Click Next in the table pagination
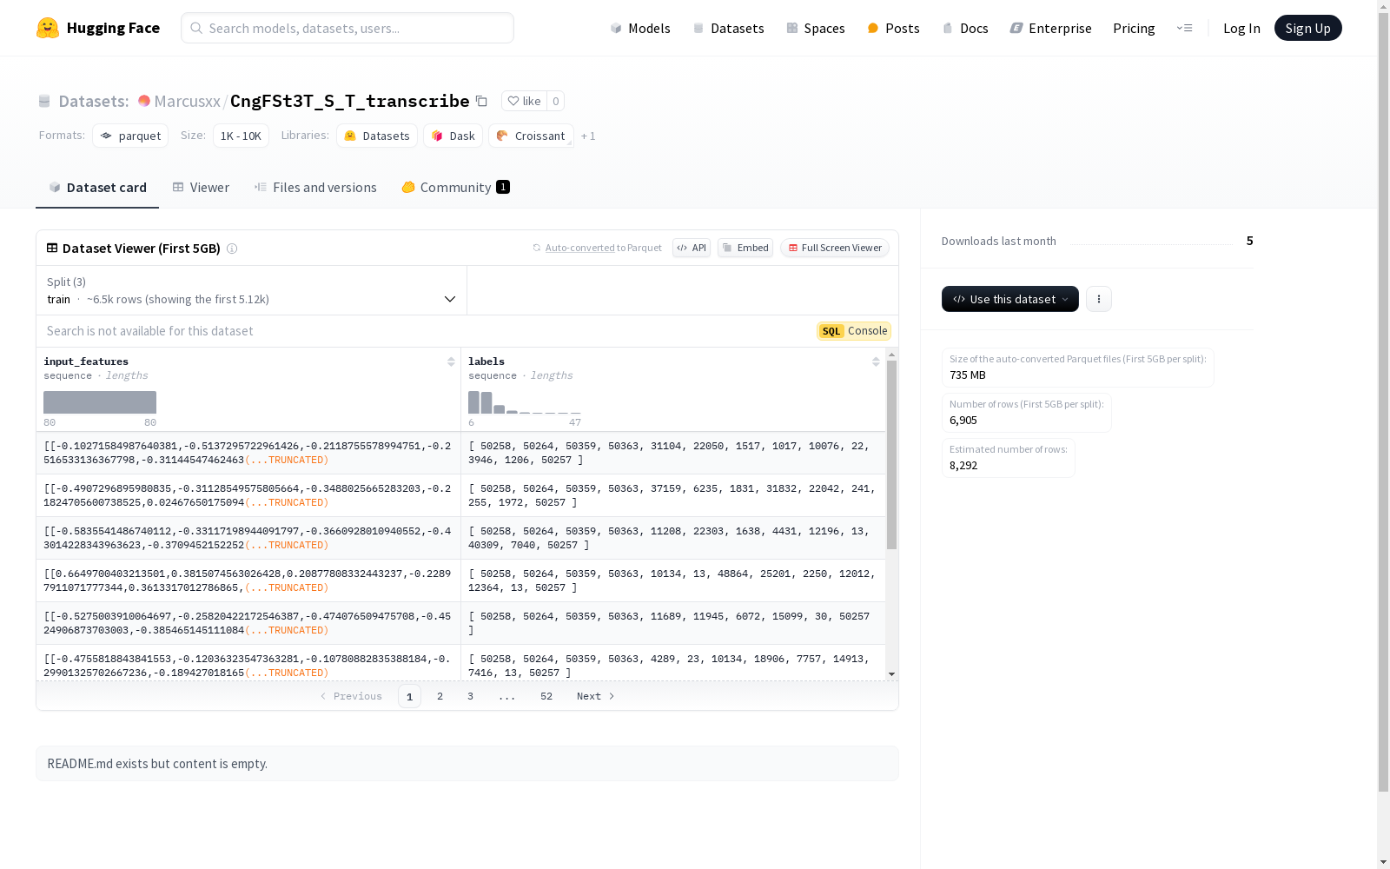The height and width of the screenshot is (869, 1390). point(596,696)
